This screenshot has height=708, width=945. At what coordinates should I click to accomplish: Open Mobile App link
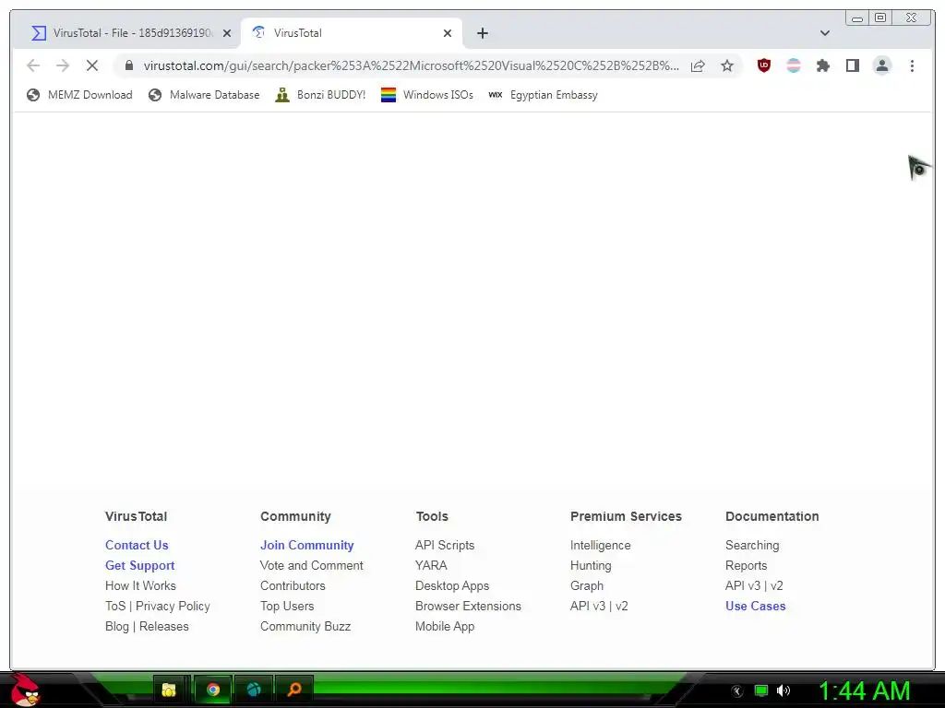point(445,627)
